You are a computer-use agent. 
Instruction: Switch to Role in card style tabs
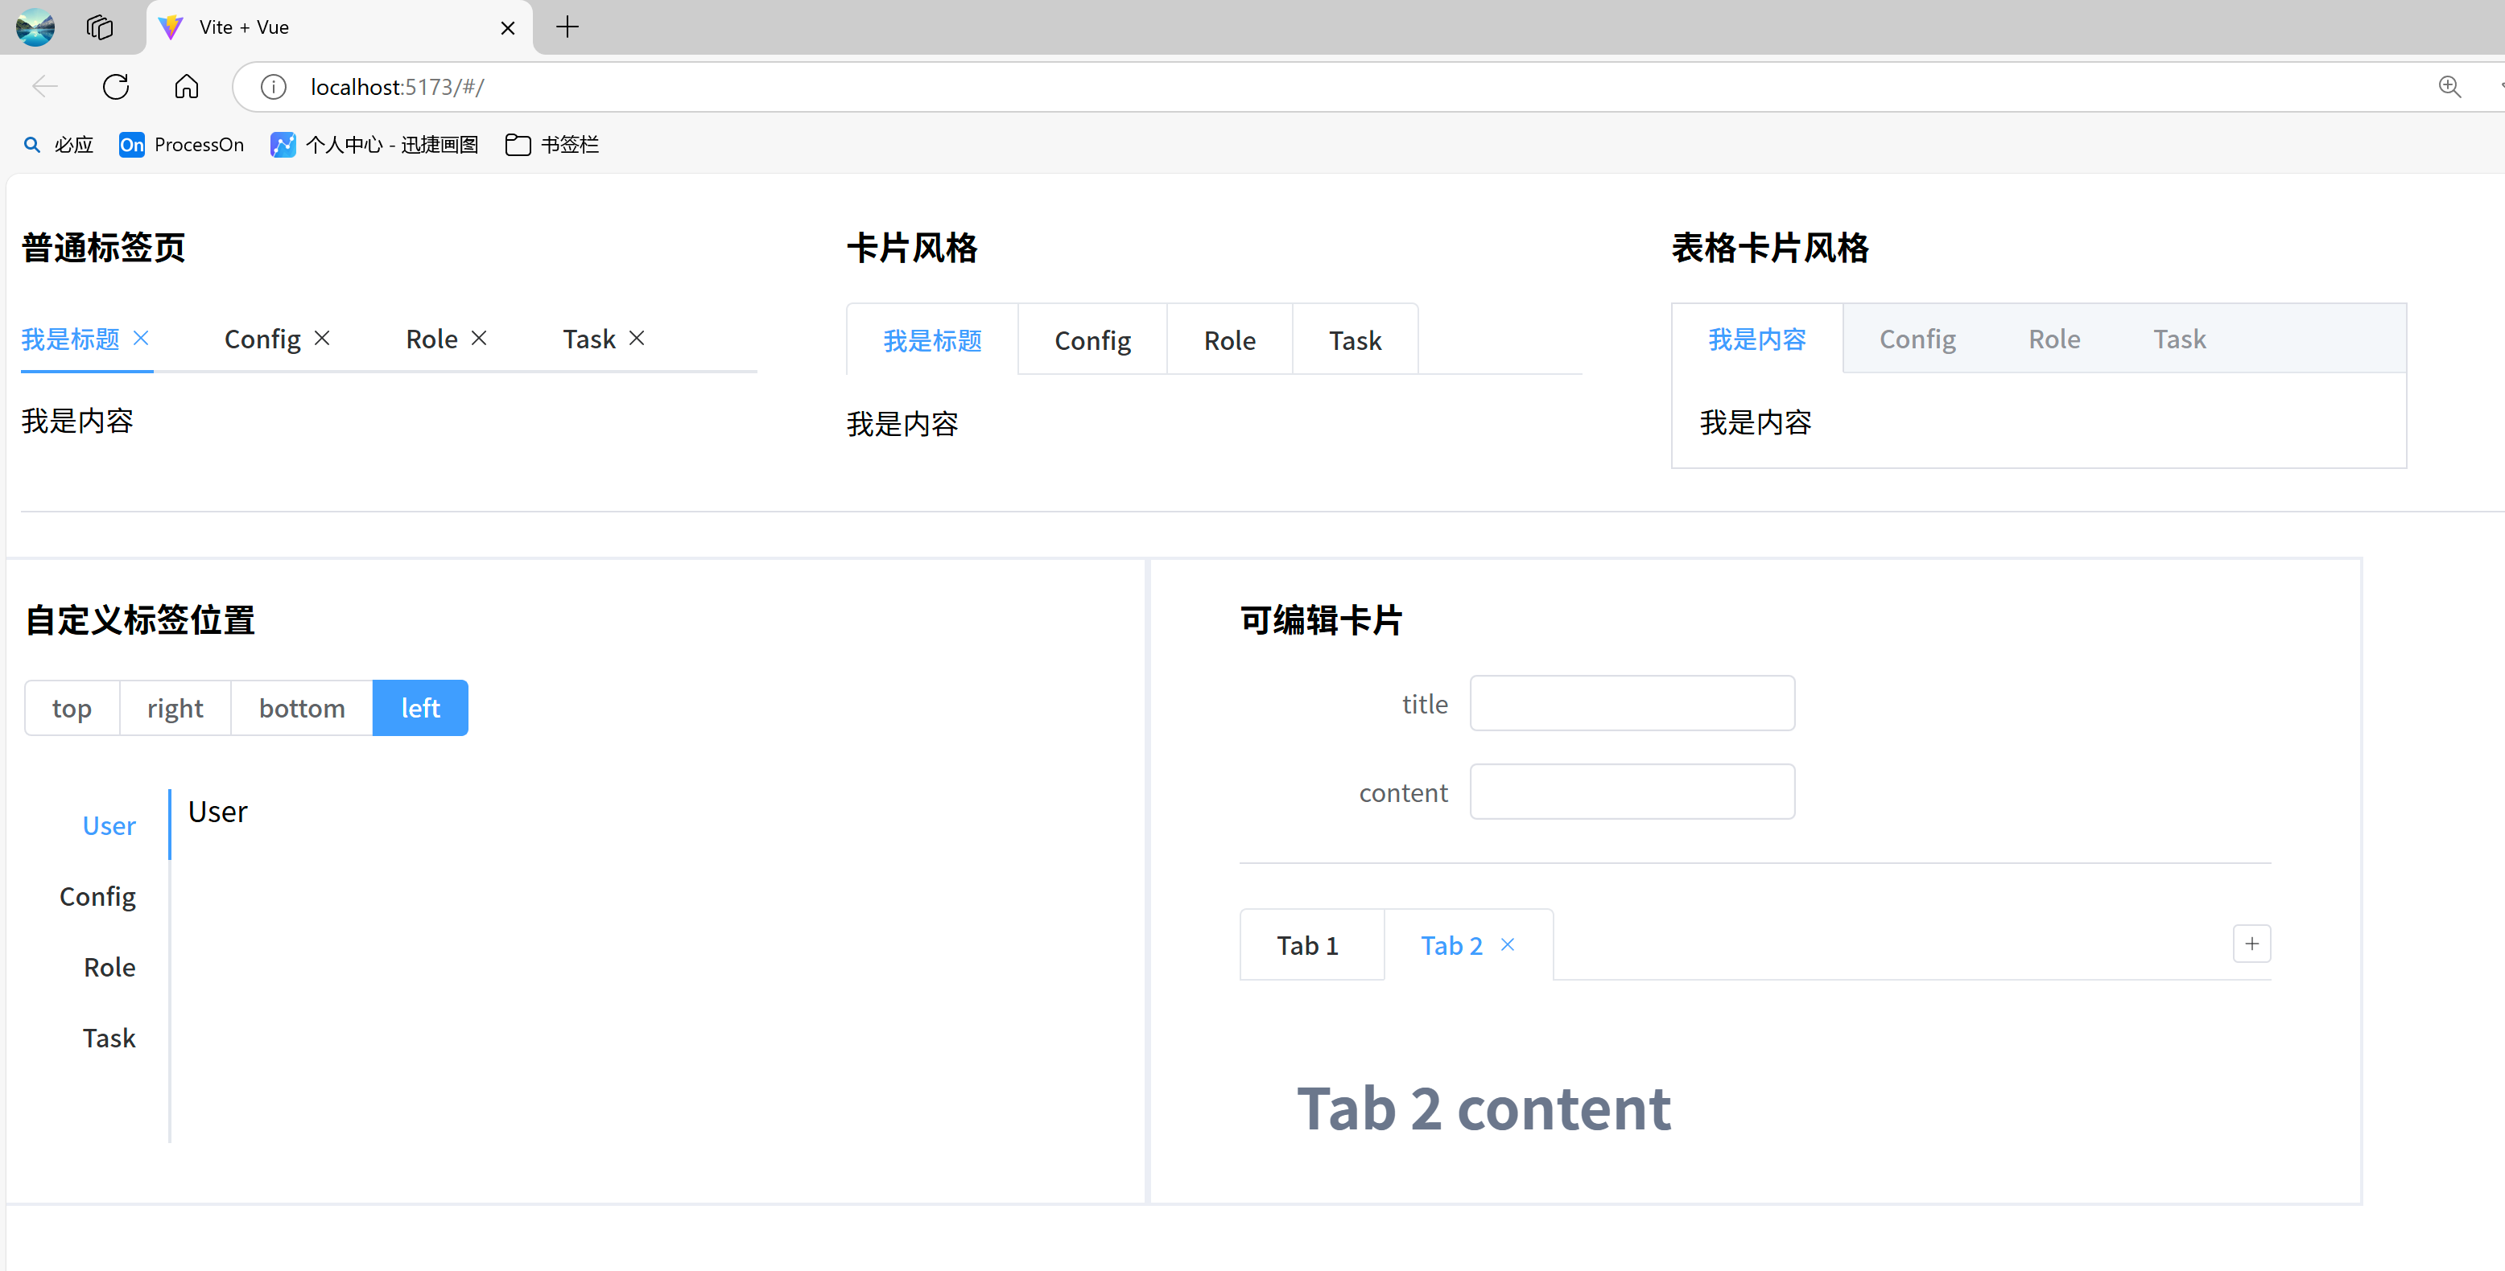[1229, 340]
